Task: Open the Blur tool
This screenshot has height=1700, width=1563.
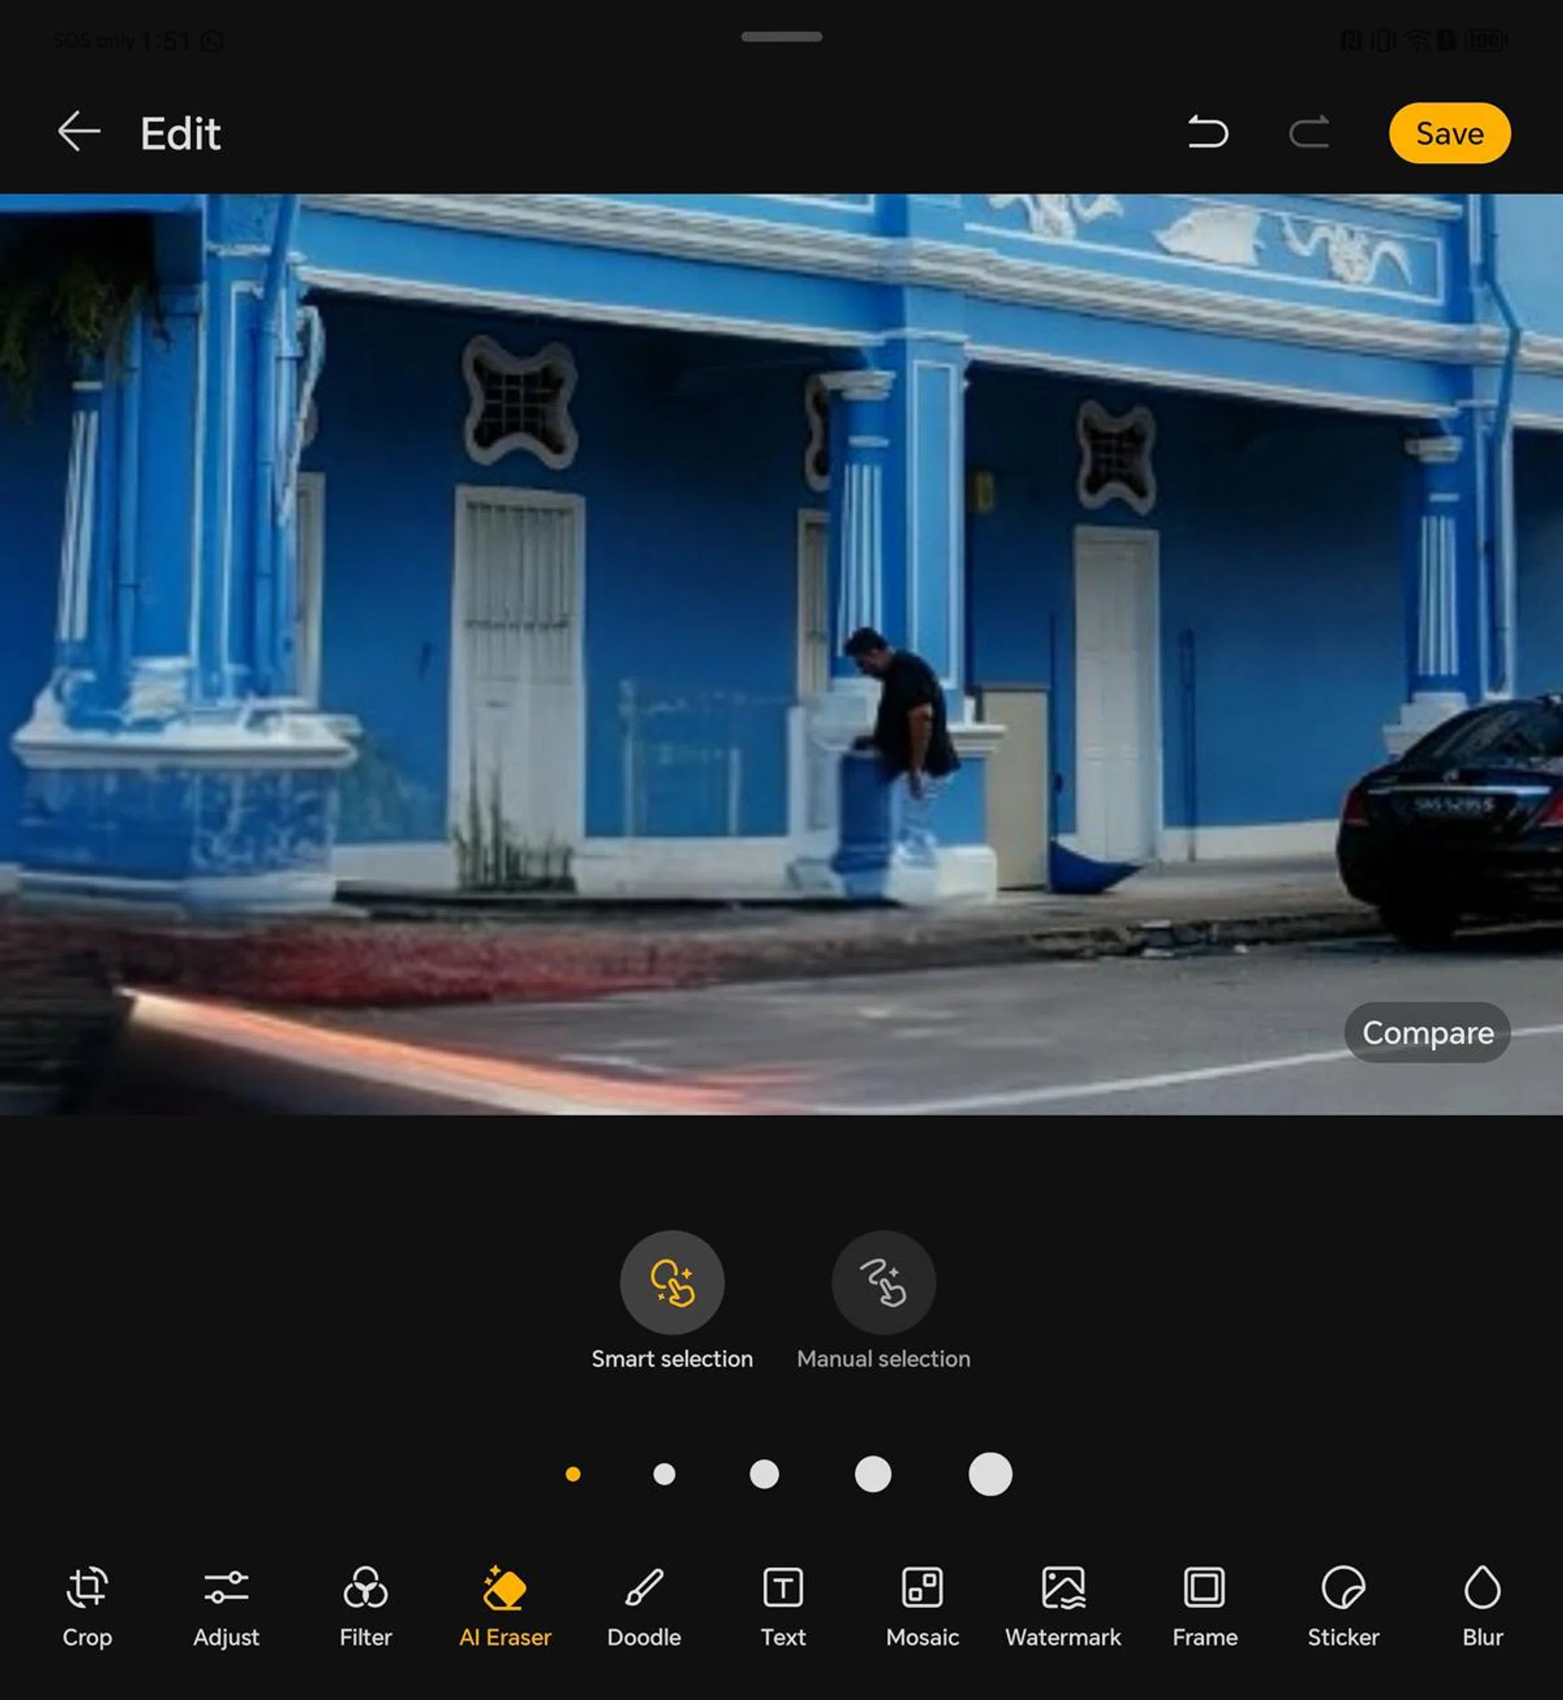Action: (1482, 1605)
